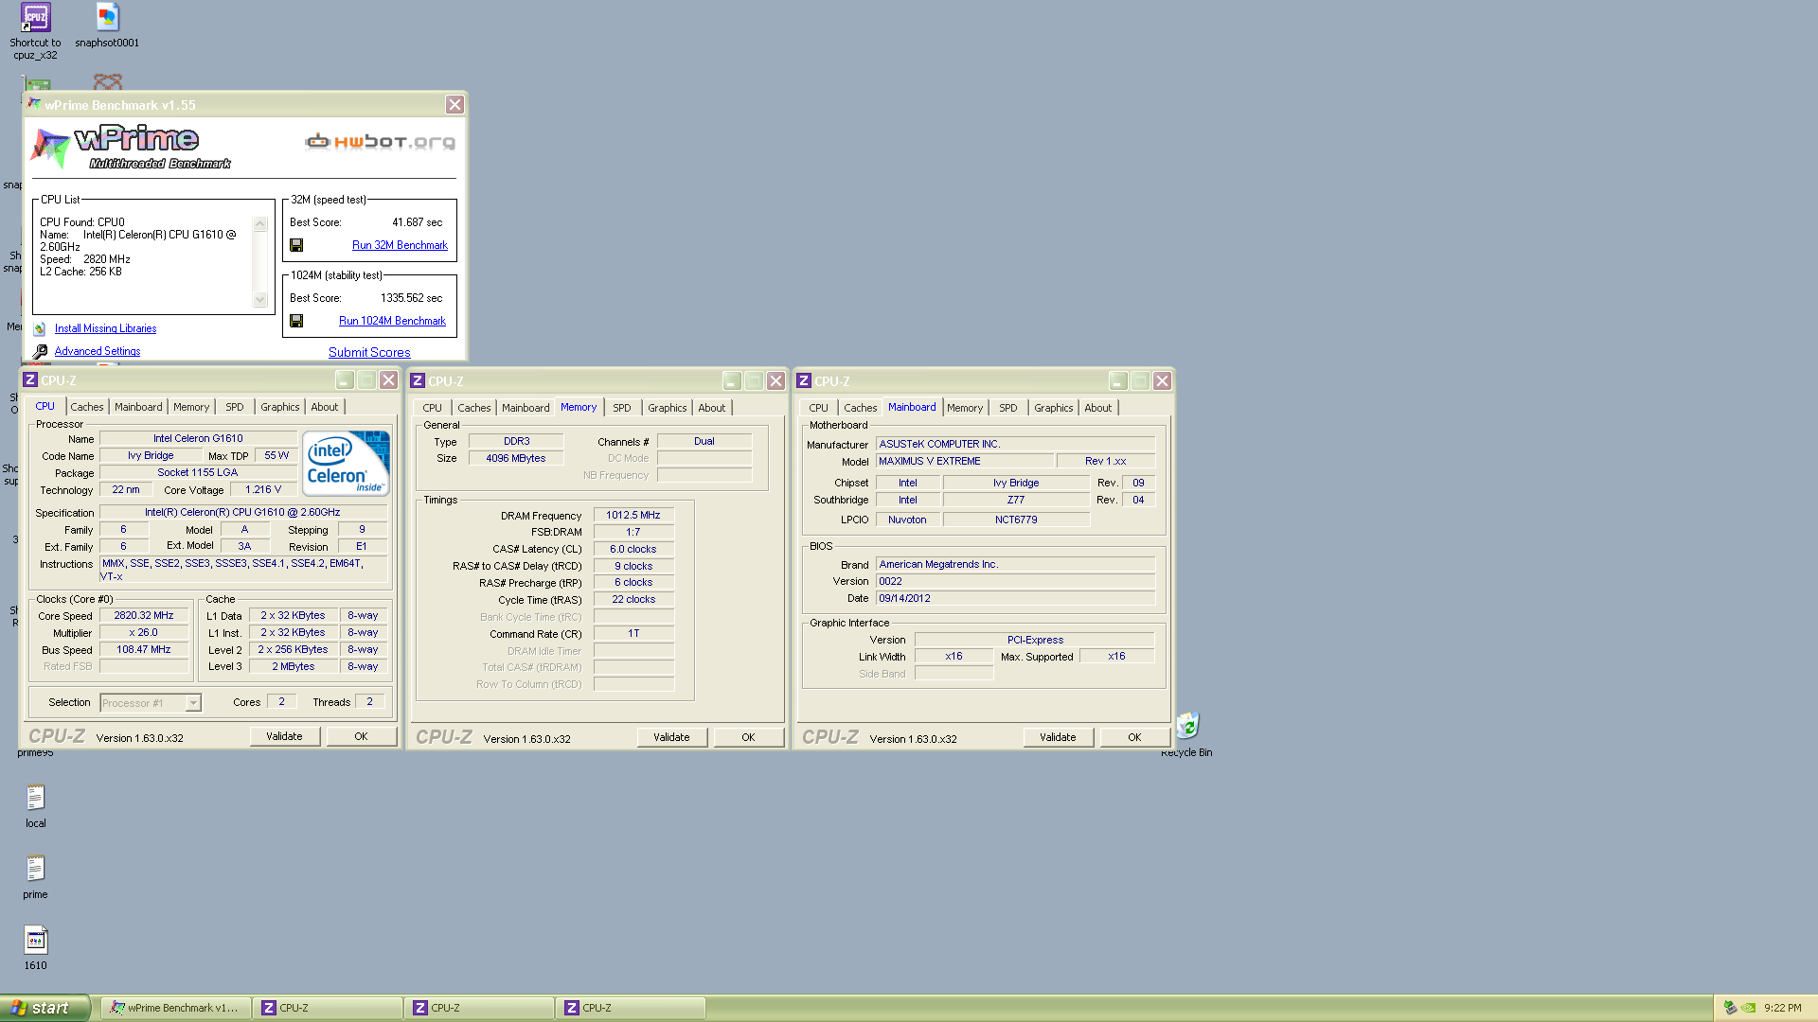
Task: Click the first system tray icon
Action: point(1730,1008)
